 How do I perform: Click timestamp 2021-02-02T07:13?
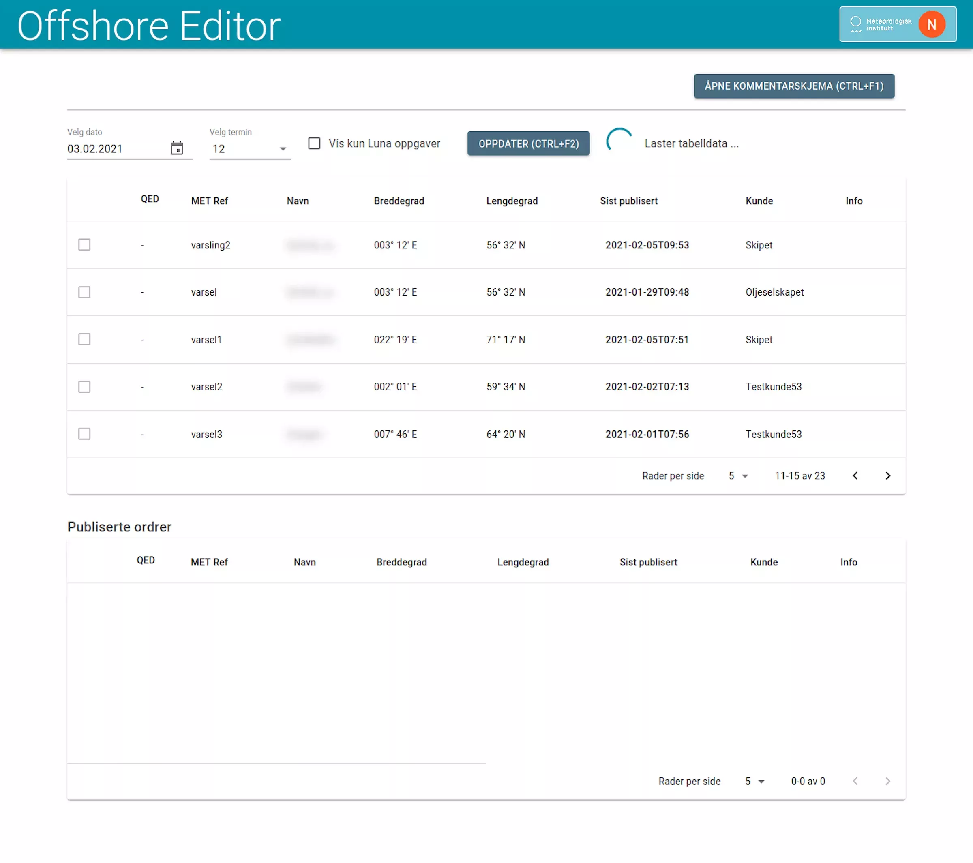point(647,387)
